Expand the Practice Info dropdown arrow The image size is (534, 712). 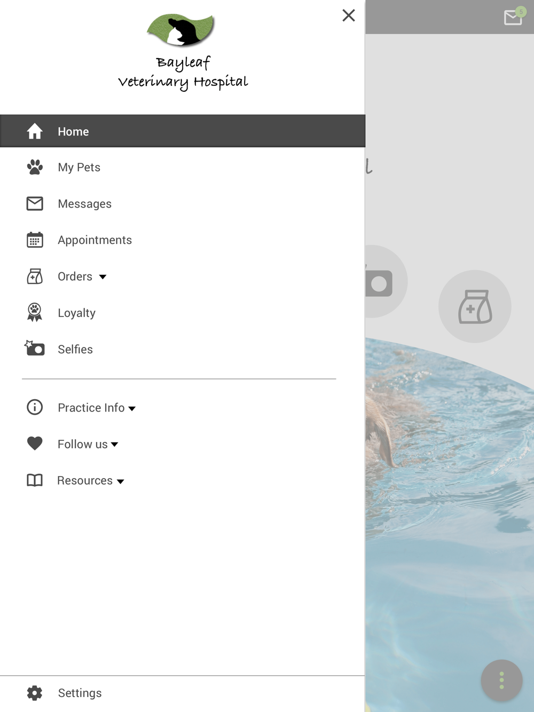[132, 409]
